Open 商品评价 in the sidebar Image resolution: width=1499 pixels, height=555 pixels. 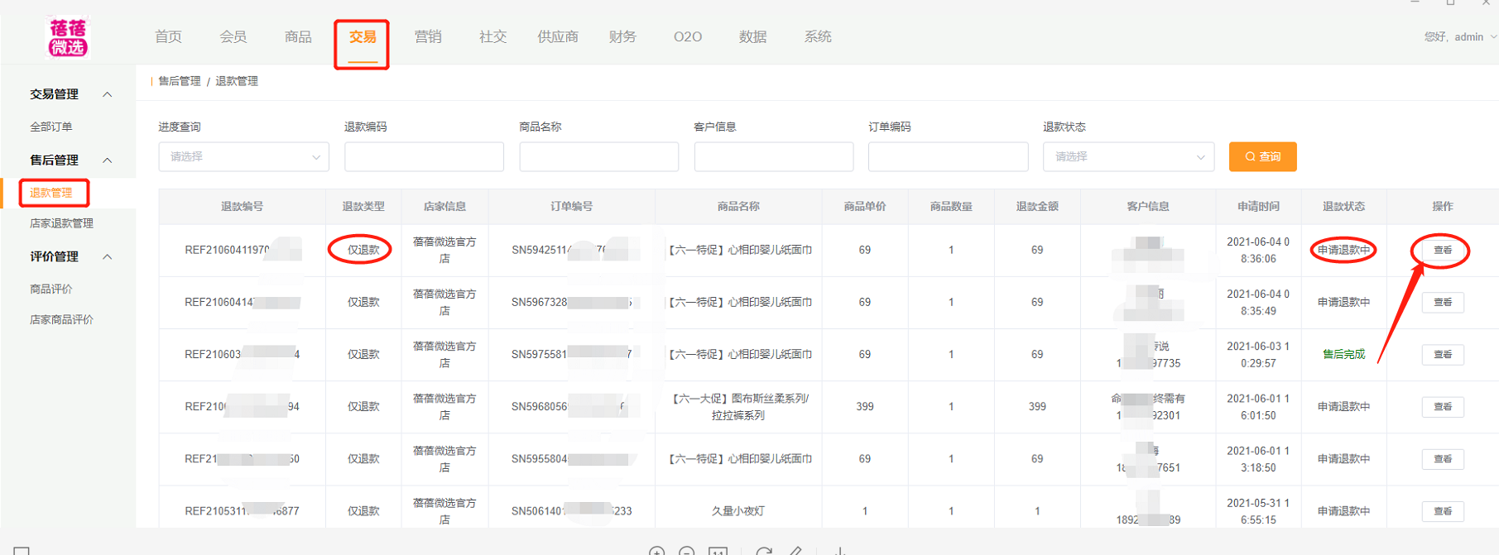click(51, 289)
